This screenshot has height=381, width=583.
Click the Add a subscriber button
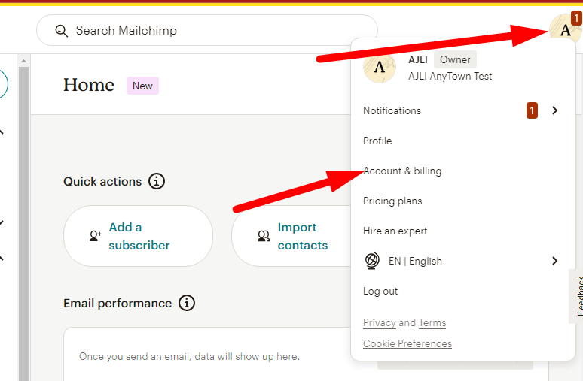138,236
